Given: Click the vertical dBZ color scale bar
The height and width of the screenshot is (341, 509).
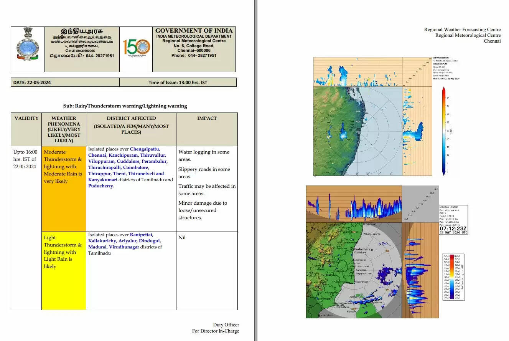Looking at the screenshot, I should point(444,131).
